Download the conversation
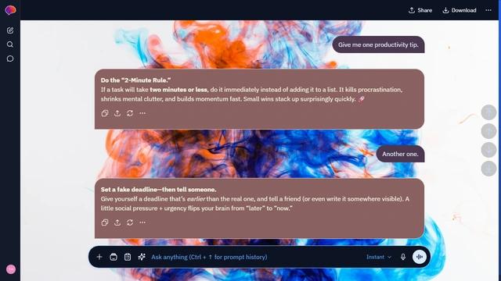 click(x=460, y=10)
